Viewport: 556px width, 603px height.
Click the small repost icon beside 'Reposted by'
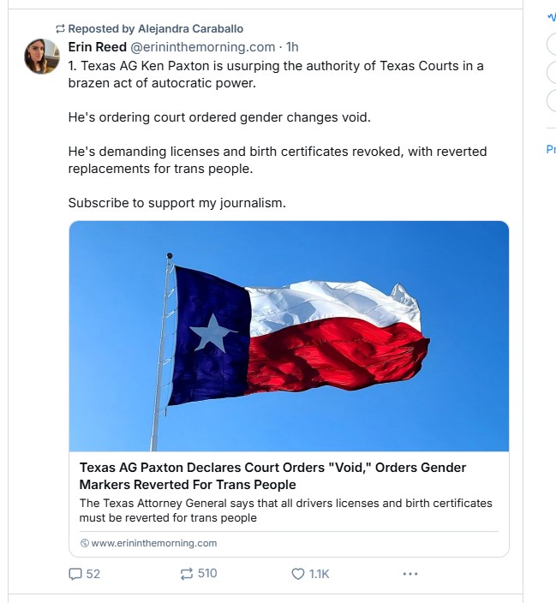pyautogui.click(x=60, y=29)
